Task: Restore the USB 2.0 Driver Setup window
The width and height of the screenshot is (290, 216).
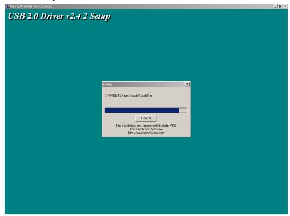Action: point(280,7)
